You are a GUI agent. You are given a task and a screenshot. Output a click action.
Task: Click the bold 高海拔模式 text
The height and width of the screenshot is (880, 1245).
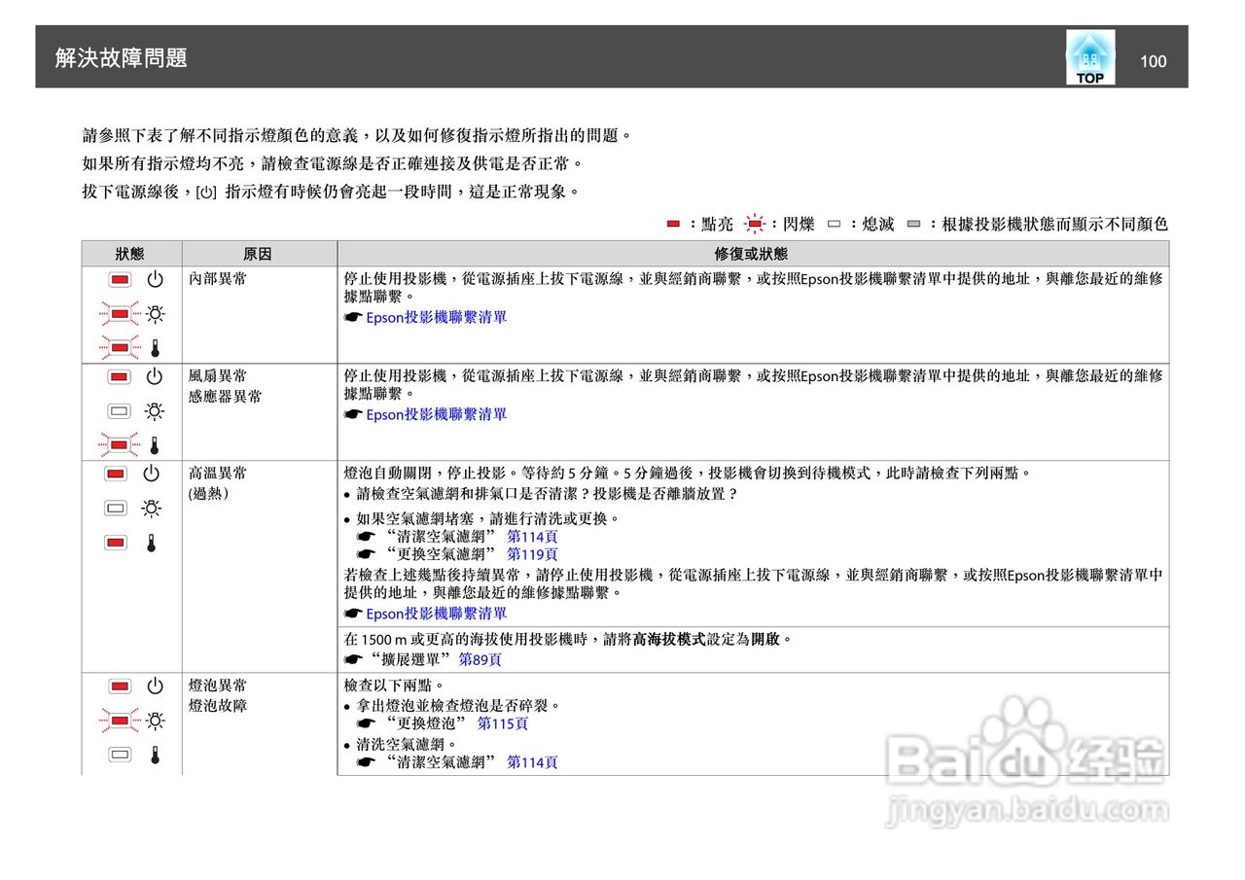(x=668, y=640)
